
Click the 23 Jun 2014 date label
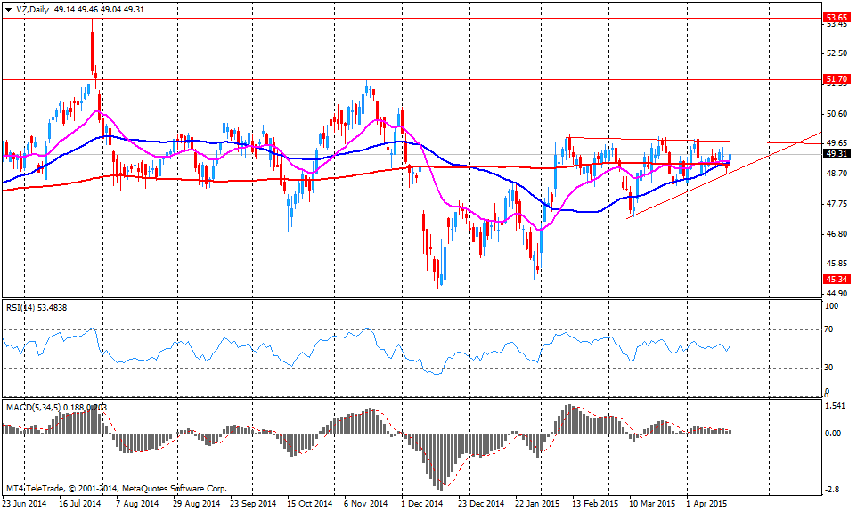[25, 503]
